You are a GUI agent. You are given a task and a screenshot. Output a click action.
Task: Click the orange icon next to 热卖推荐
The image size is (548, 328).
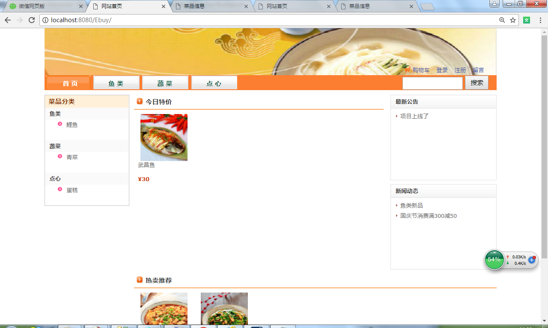[x=140, y=280]
